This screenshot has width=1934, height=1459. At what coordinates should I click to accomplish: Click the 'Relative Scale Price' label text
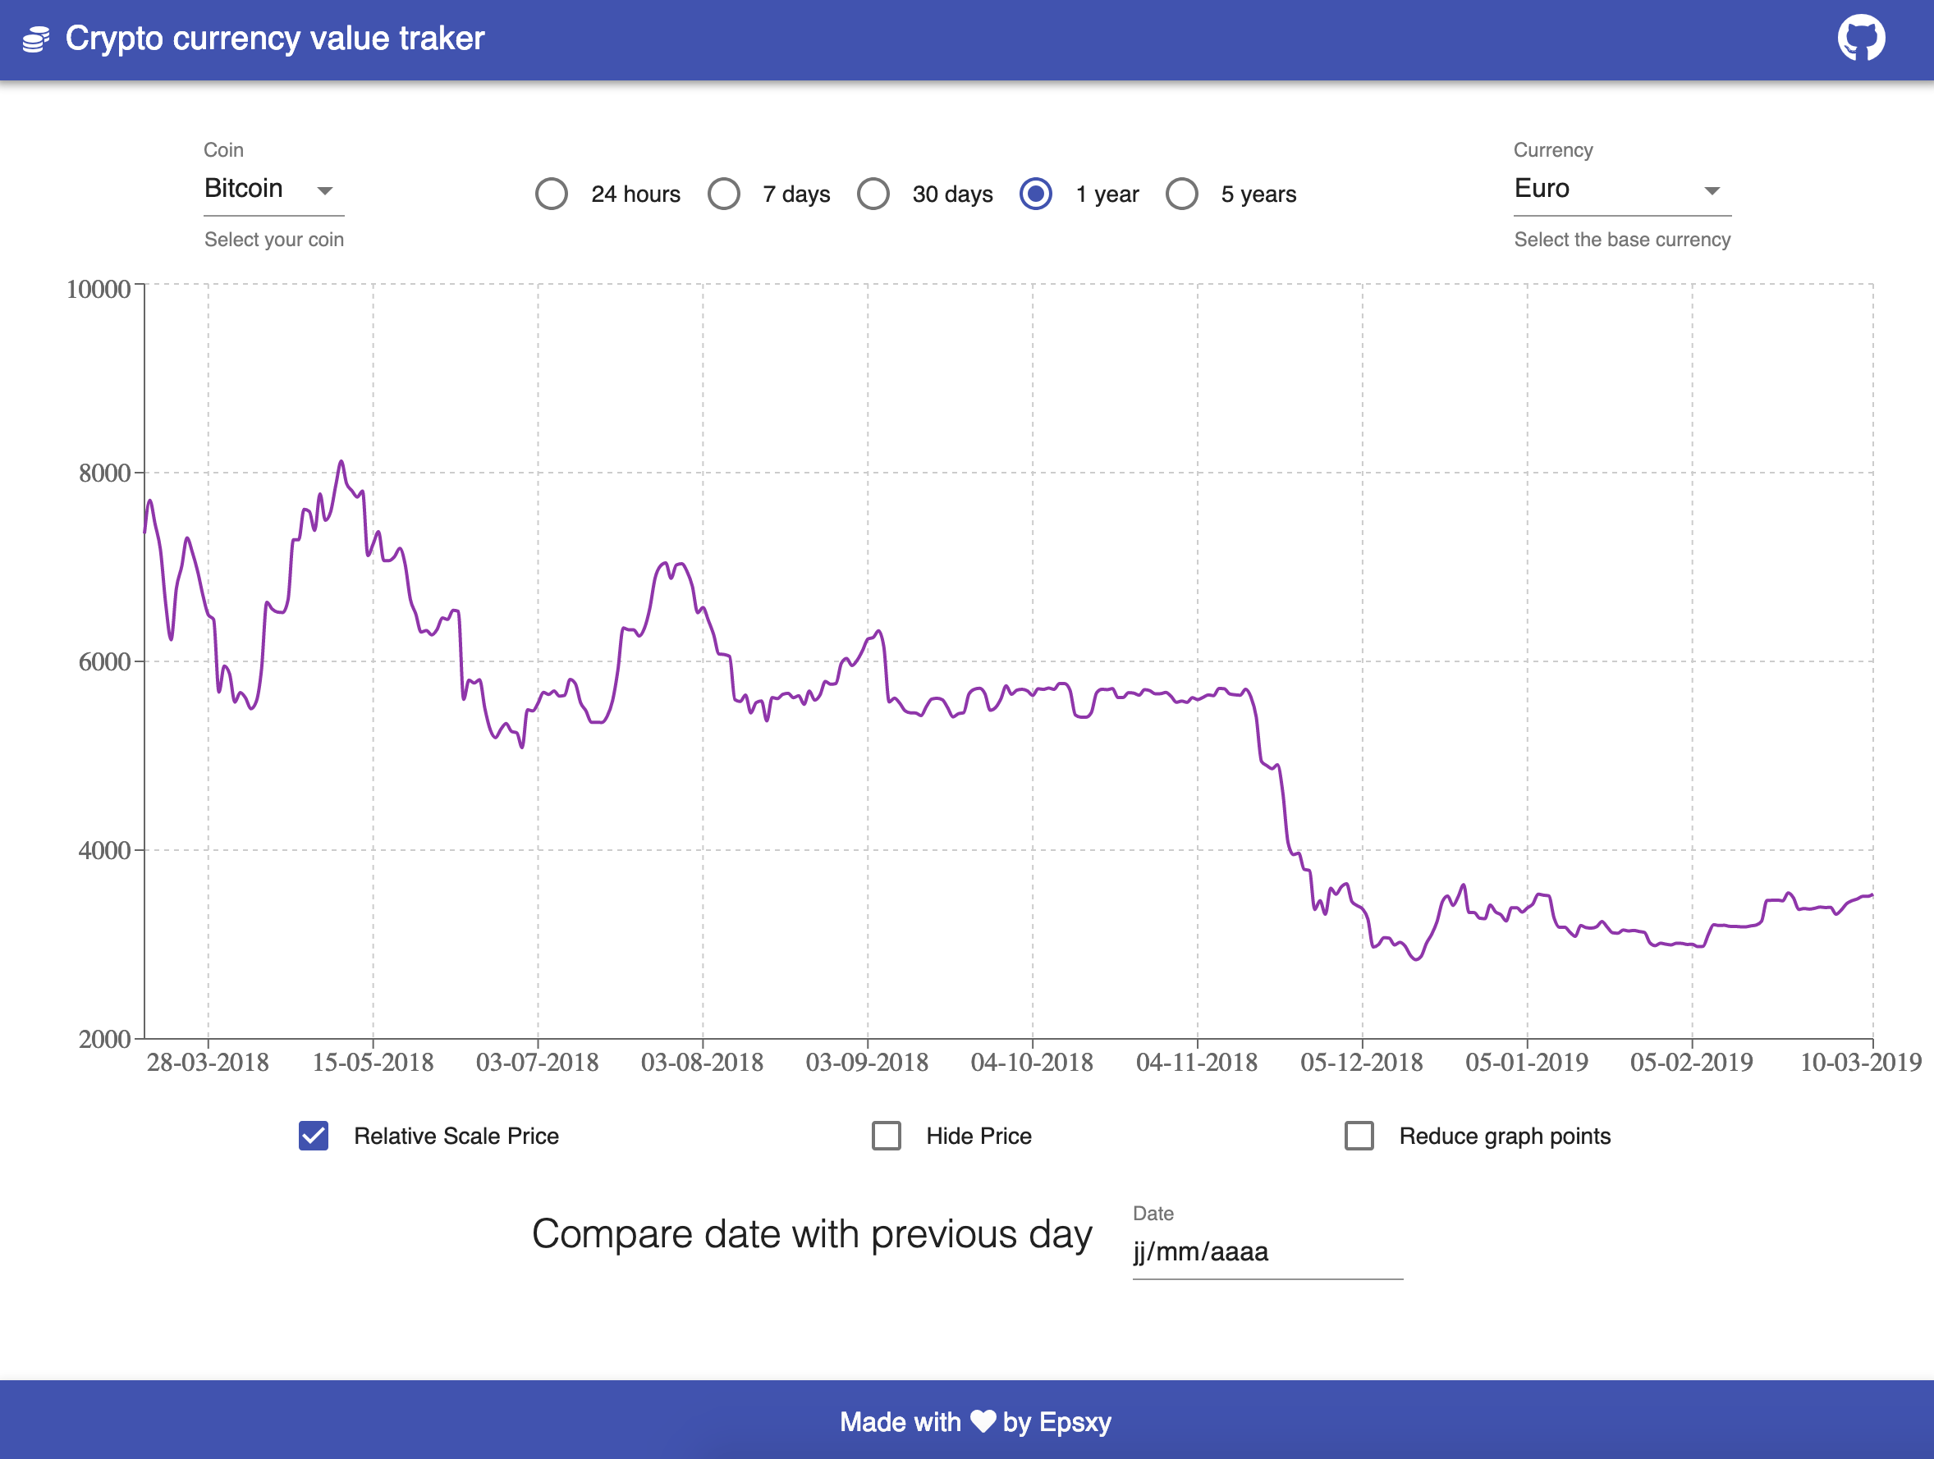tap(456, 1137)
